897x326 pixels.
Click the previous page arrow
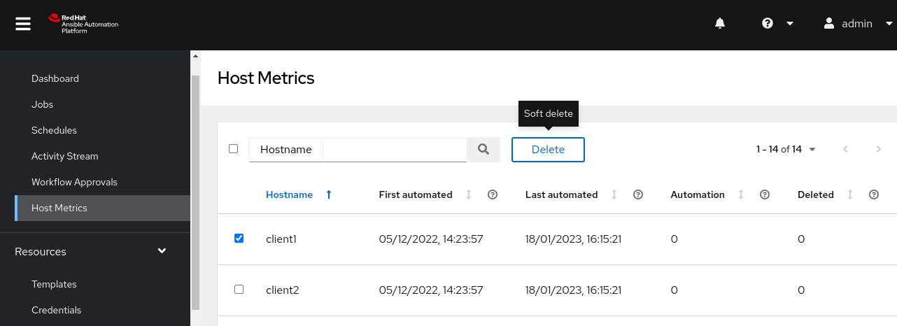(845, 149)
